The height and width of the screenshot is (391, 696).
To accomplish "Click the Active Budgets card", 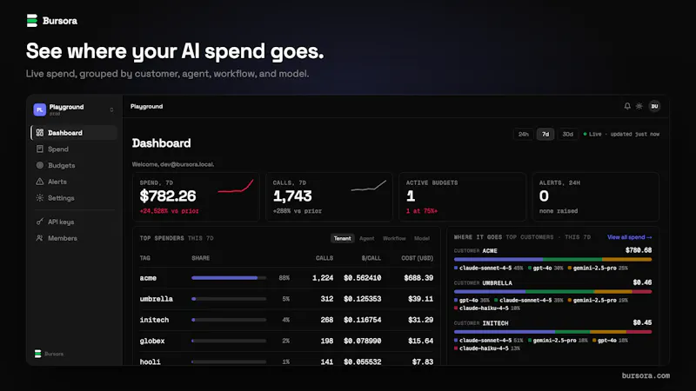I will [462, 197].
